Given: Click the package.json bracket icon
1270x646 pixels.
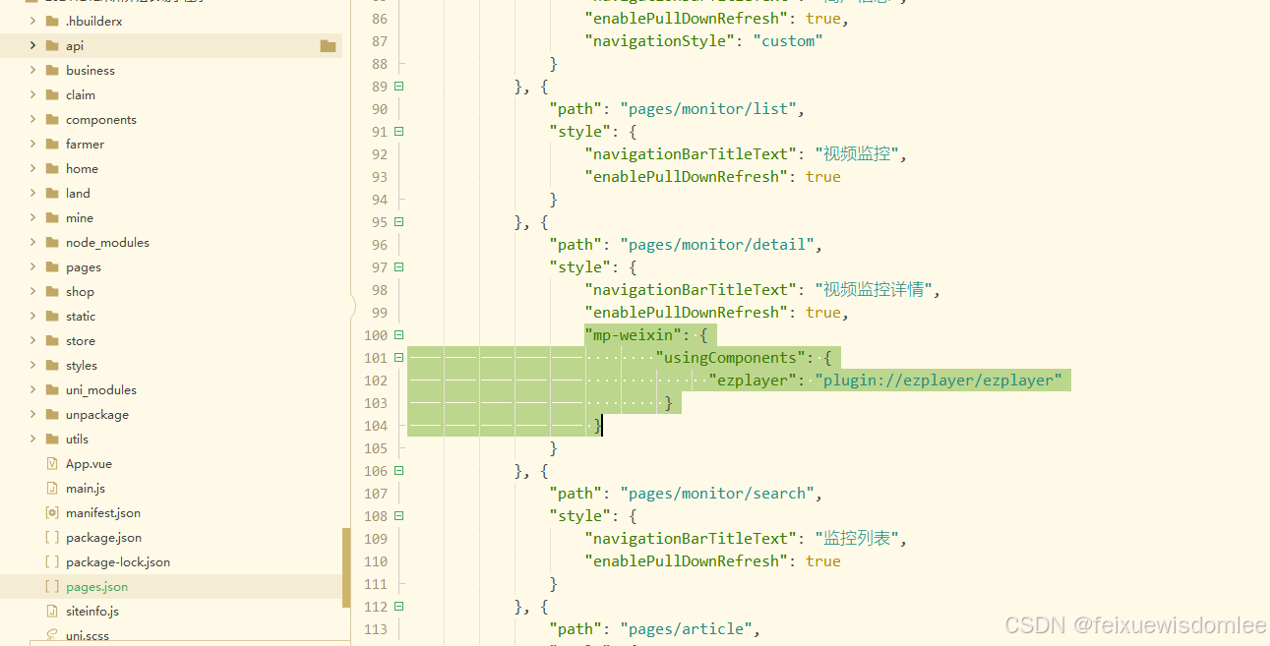Looking at the screenshot, I should click(52, 537).
